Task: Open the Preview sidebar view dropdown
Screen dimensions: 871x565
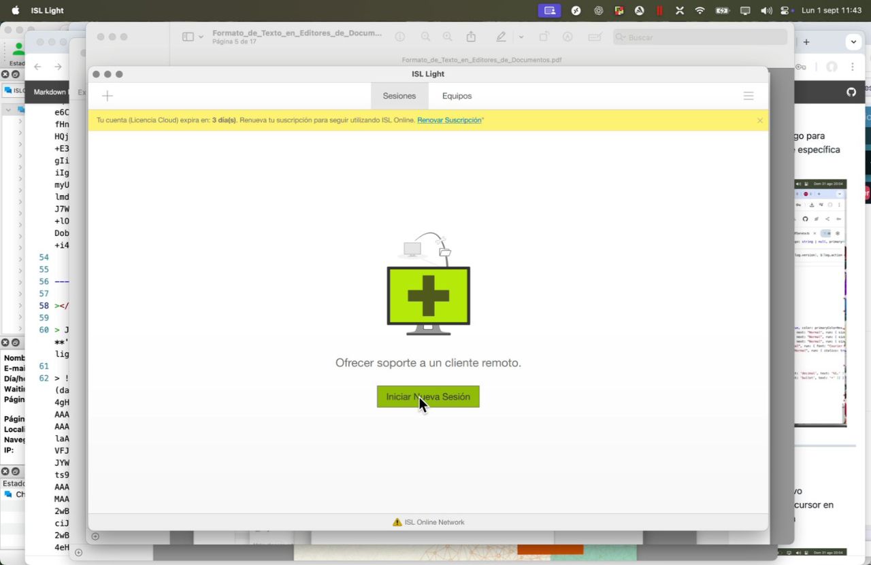Action: pos(193,37)
